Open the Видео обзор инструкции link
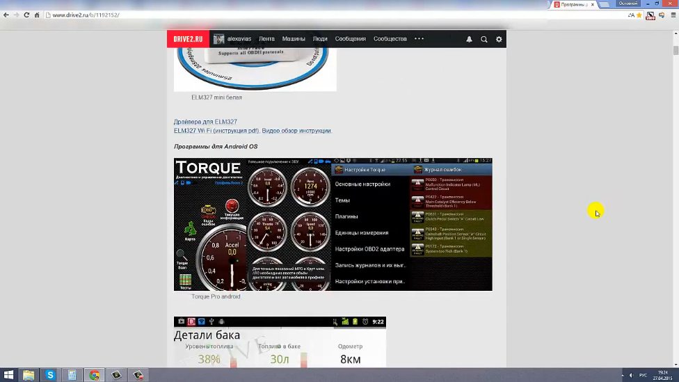The image size is (679, 382). click(297, 130)
